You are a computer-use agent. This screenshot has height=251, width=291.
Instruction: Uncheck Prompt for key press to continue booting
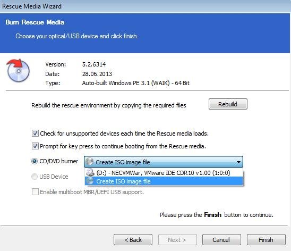pos(35,146)
